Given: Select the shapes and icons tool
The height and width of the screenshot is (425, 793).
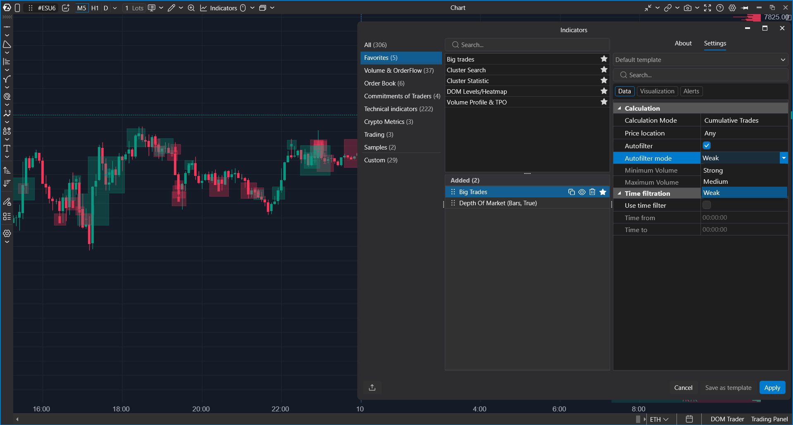Looking at the screenshot, I should (x=7, y=131).
